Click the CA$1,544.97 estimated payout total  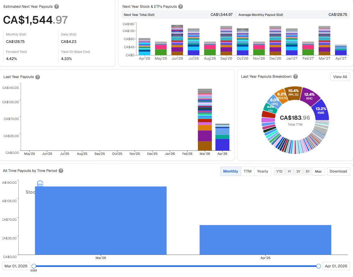(x=35, y=20)
